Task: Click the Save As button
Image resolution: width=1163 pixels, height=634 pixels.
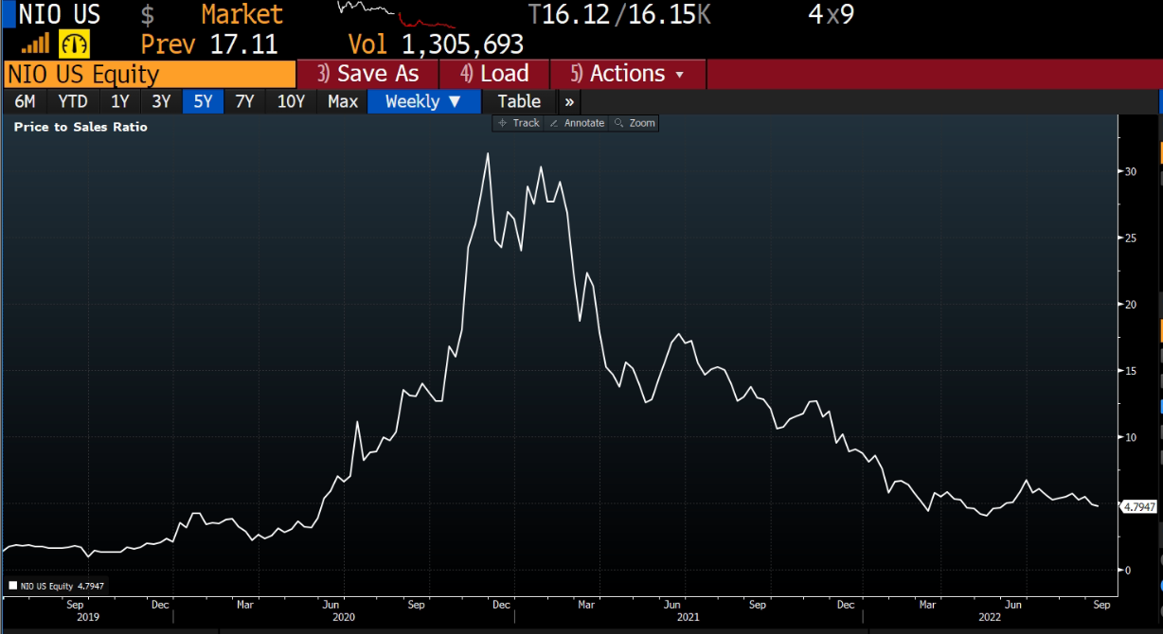Action: click(367, 74)
